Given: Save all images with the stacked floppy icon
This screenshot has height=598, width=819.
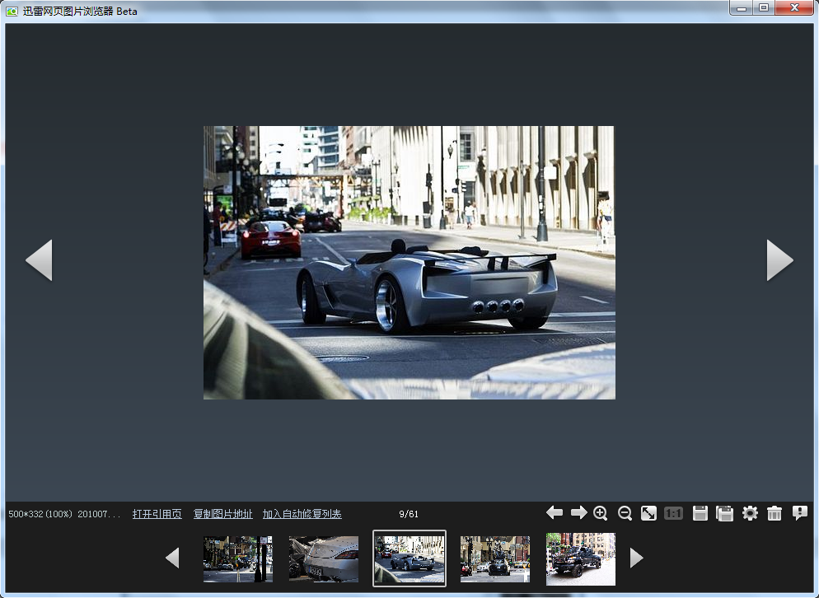Looking at the screenshot, I should pos(725,513).
